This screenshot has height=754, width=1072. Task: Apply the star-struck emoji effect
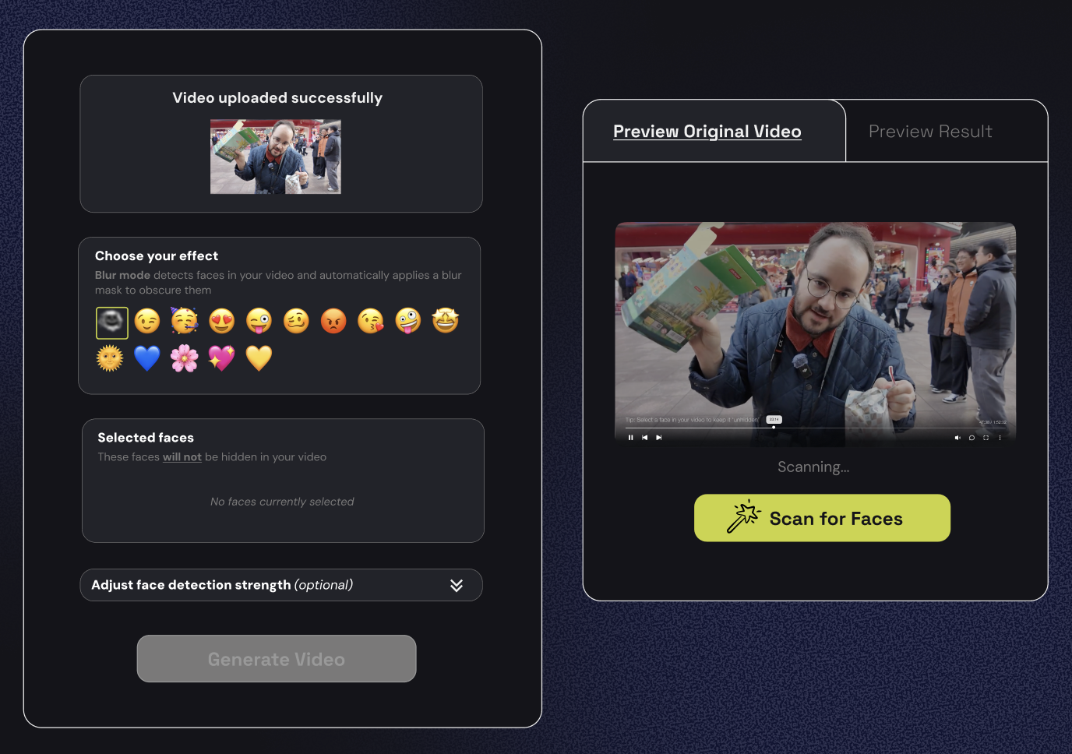tap(446, 320)
